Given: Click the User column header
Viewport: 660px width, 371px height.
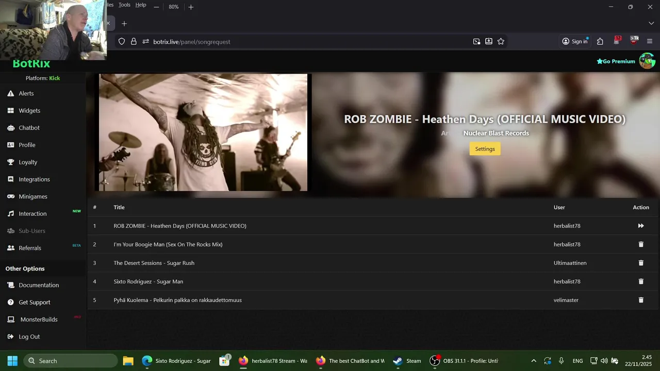Looking at the screenshot, I should coord(559,207).
